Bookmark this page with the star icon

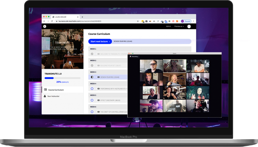tap(138, 21)
